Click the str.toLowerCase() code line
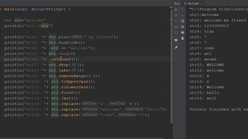This screenshot has height=139, width=248. [50, 87]
